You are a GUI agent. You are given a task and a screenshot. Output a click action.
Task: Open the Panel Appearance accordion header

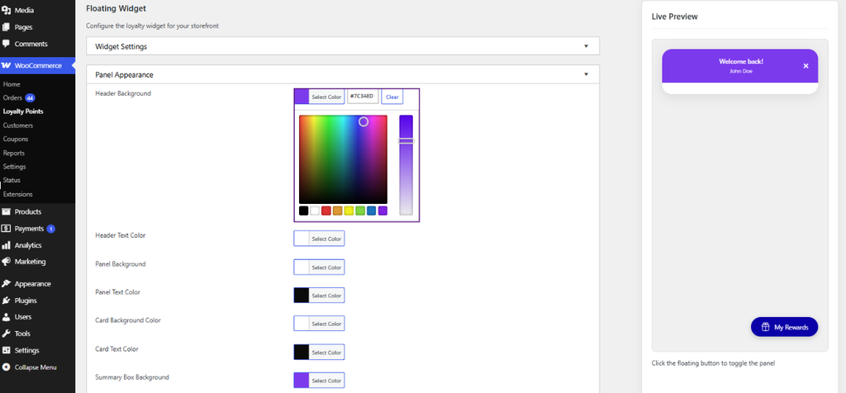(x=343, y=74)
